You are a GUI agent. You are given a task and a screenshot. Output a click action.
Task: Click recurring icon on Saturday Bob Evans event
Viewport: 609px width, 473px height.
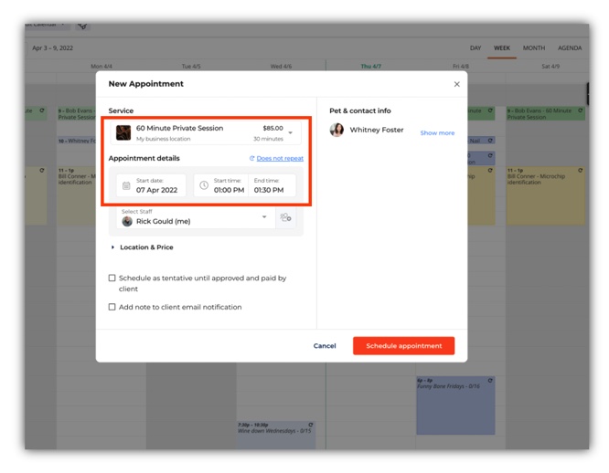click(x=581, y=110)
